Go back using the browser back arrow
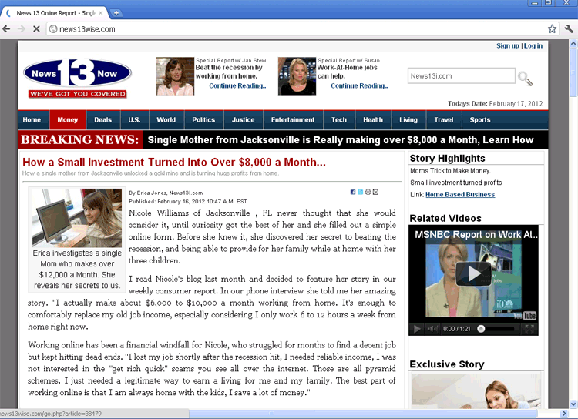This screenshot has height=419, width=578. pyautogui.click(x=7, y=28)
